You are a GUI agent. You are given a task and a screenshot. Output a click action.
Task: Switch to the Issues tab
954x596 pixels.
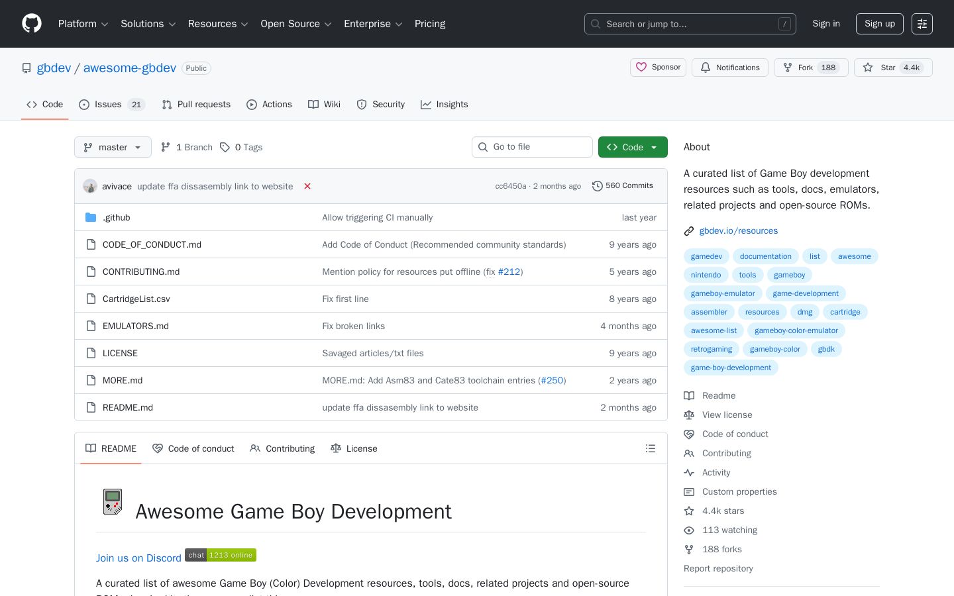(x=111, y=105)
